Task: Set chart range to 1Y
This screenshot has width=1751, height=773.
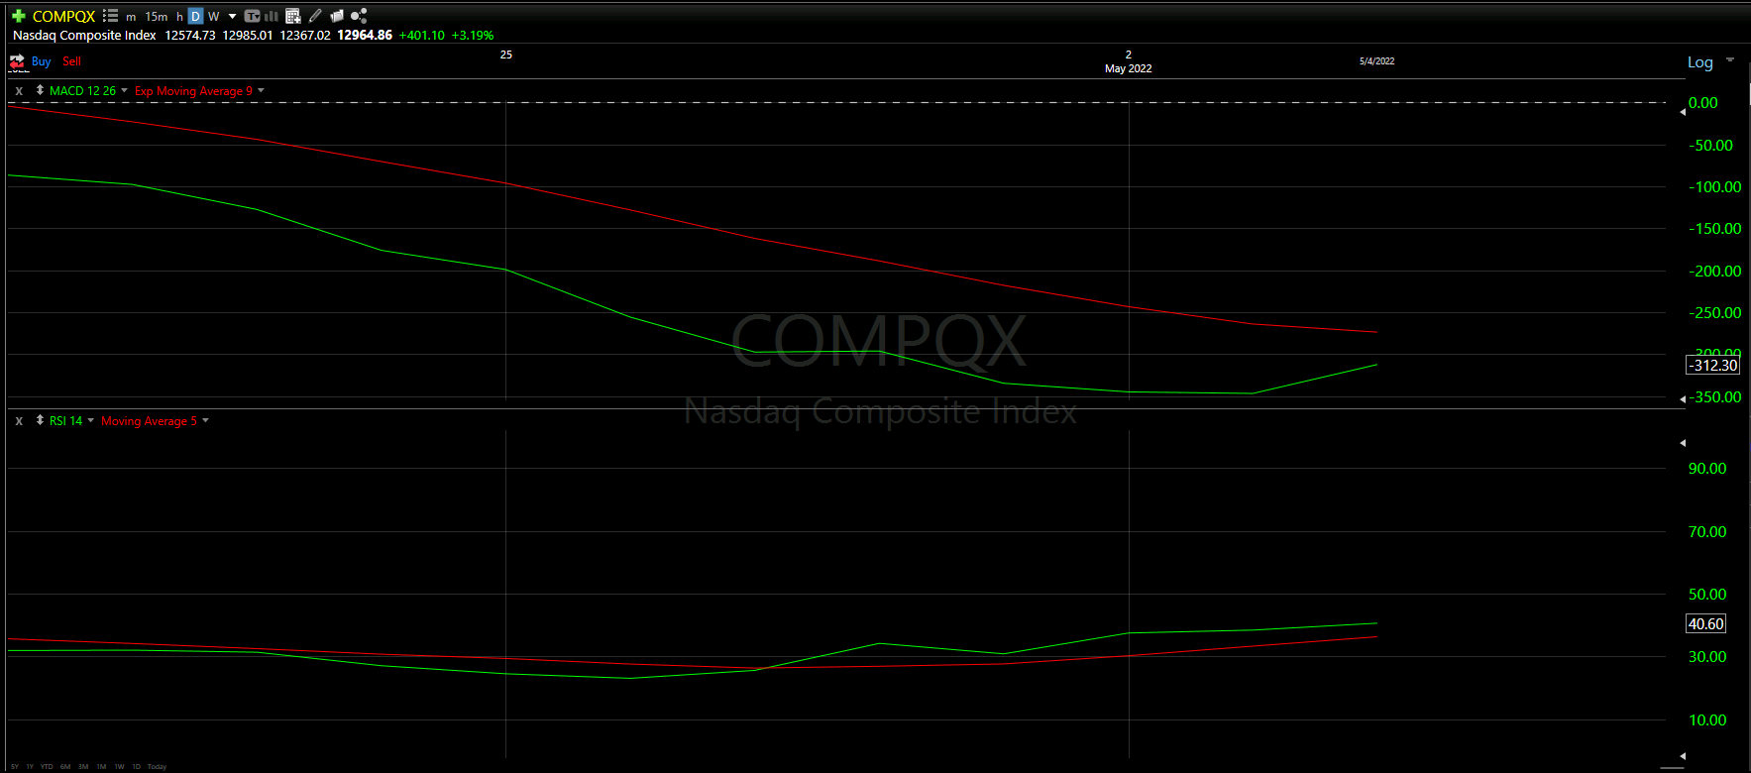Action: pyautogui.click(x=30, y=766)
